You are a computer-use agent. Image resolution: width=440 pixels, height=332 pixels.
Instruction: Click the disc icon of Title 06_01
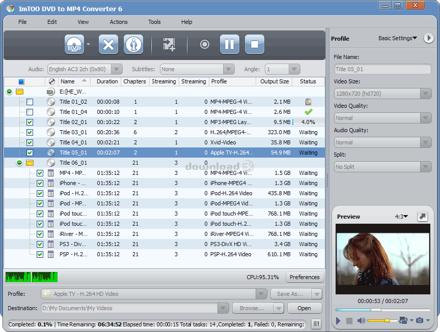51,163
